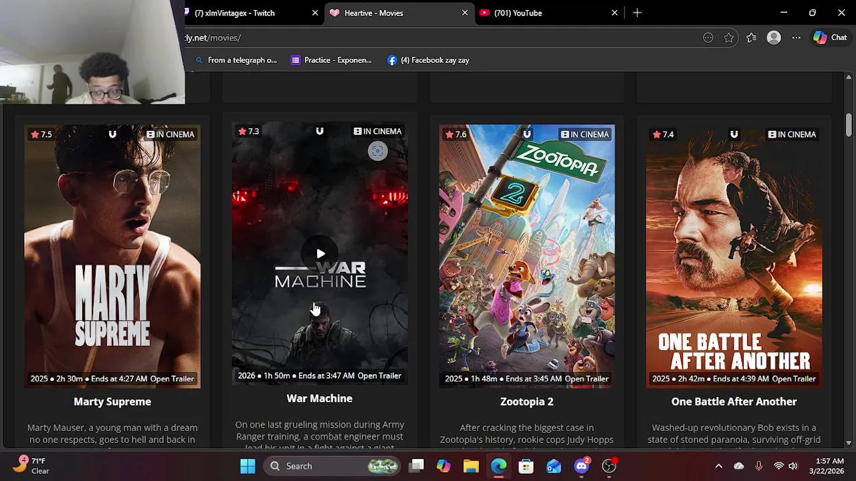Select the Zootopia 2 poster
Image resolution: width=856 pixels, height=481 pixels.
click(527, 257)
